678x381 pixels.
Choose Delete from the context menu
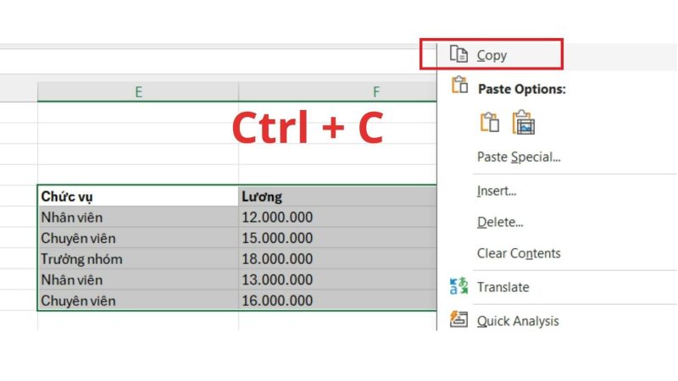tap(500, 222)
